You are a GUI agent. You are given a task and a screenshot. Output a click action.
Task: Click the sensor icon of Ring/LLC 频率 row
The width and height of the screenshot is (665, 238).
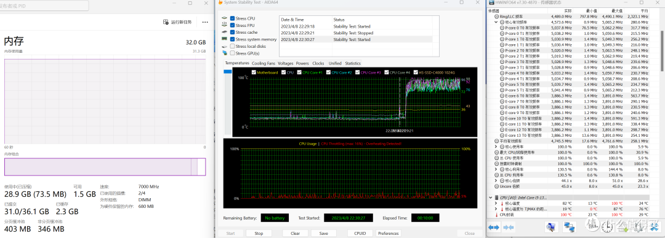tap(497, 16)
